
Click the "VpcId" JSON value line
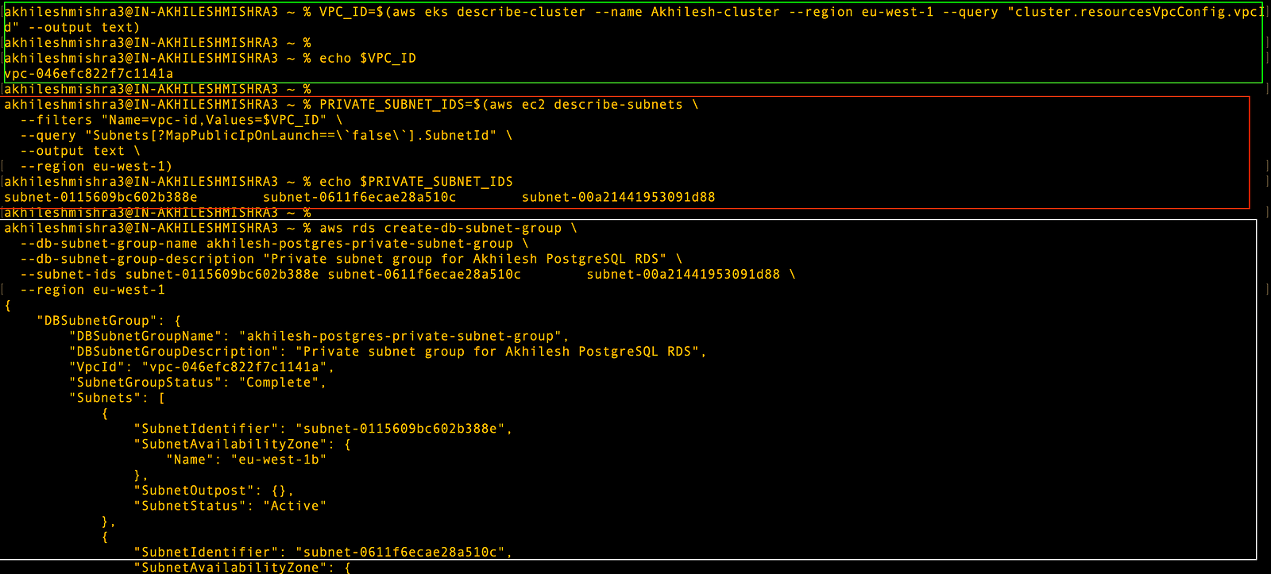tap(202, 367)
